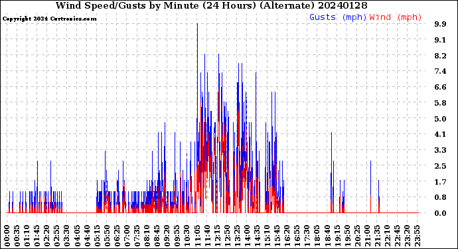This screenshot has width=458, height=249.
Task: Click the 'Wind (mph)' legend label
Action: pos(396,17)
